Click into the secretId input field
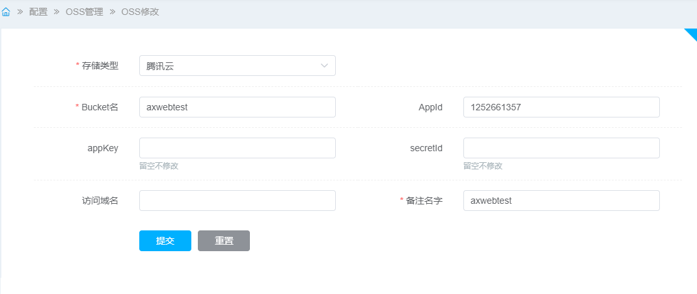This screenshot has width=697, height=294. click(562, 148)
